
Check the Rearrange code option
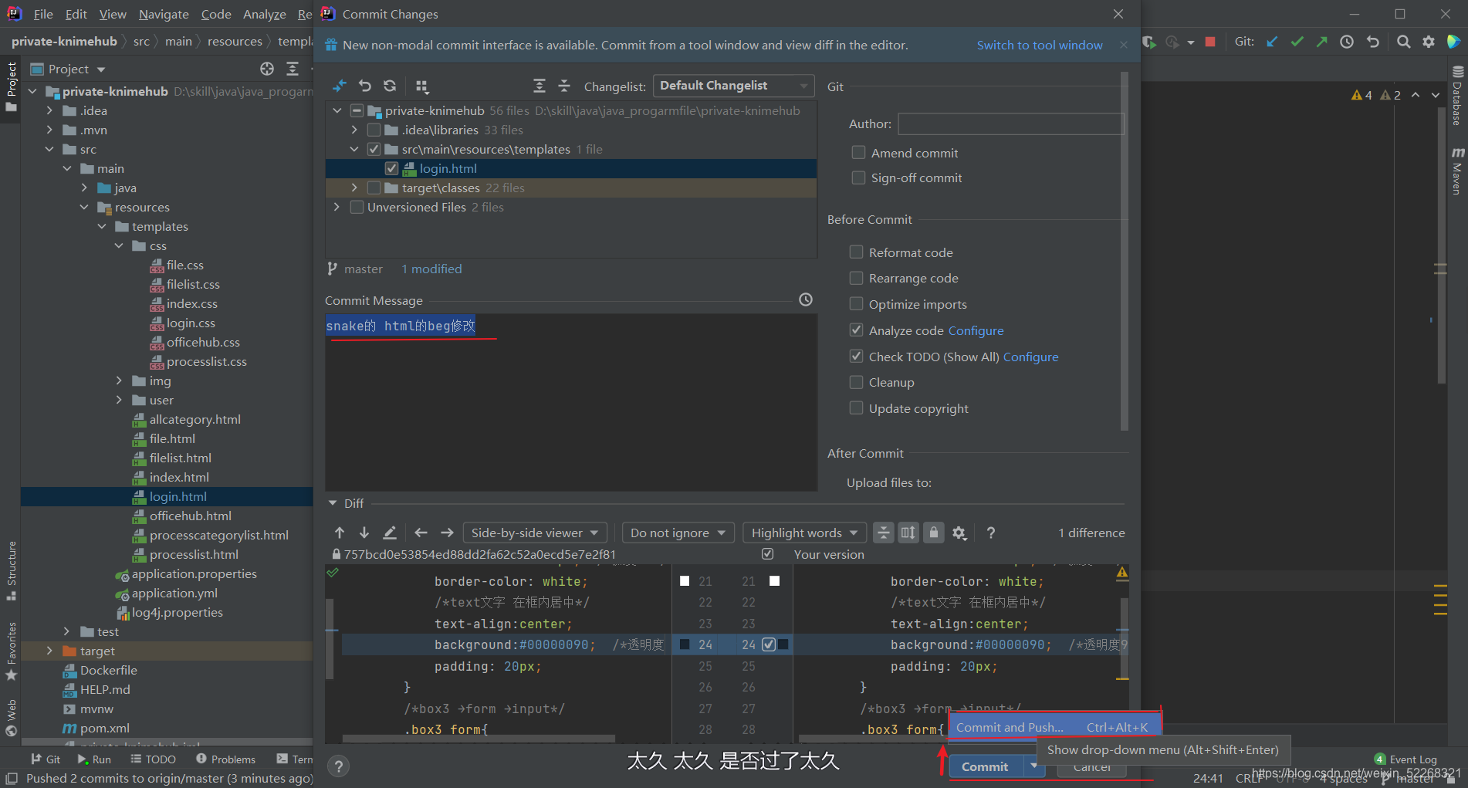[x=856, y=278]
